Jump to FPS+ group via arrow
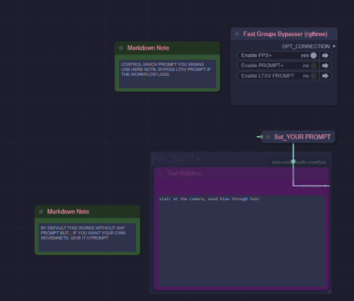This screenshot has height=301, width=354. (325, 55)
